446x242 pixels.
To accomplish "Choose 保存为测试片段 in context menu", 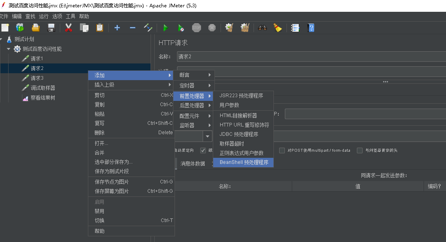I will [131, 172].
